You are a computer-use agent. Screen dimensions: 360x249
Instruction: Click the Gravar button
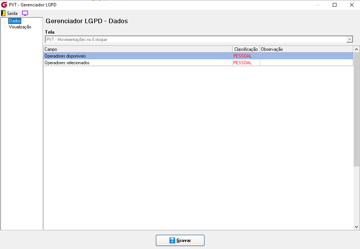click(180, 240)
